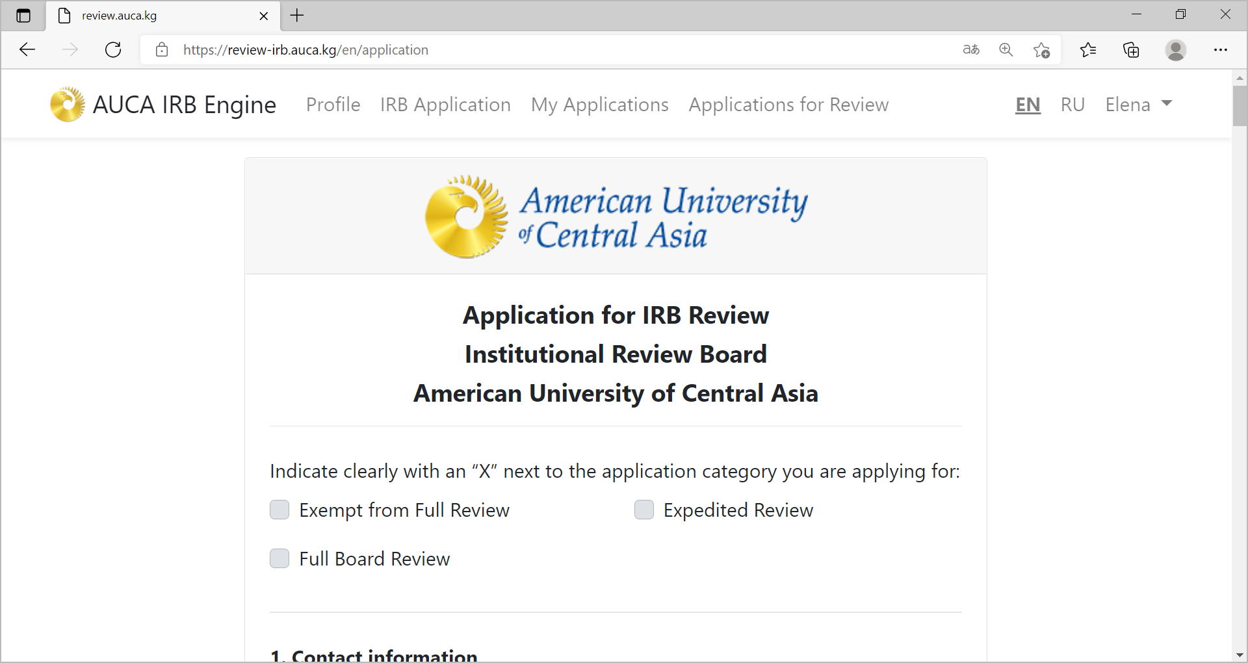The image size is (1248, 663).
Task: Click the site info lock icon
Action: (162, 49)
